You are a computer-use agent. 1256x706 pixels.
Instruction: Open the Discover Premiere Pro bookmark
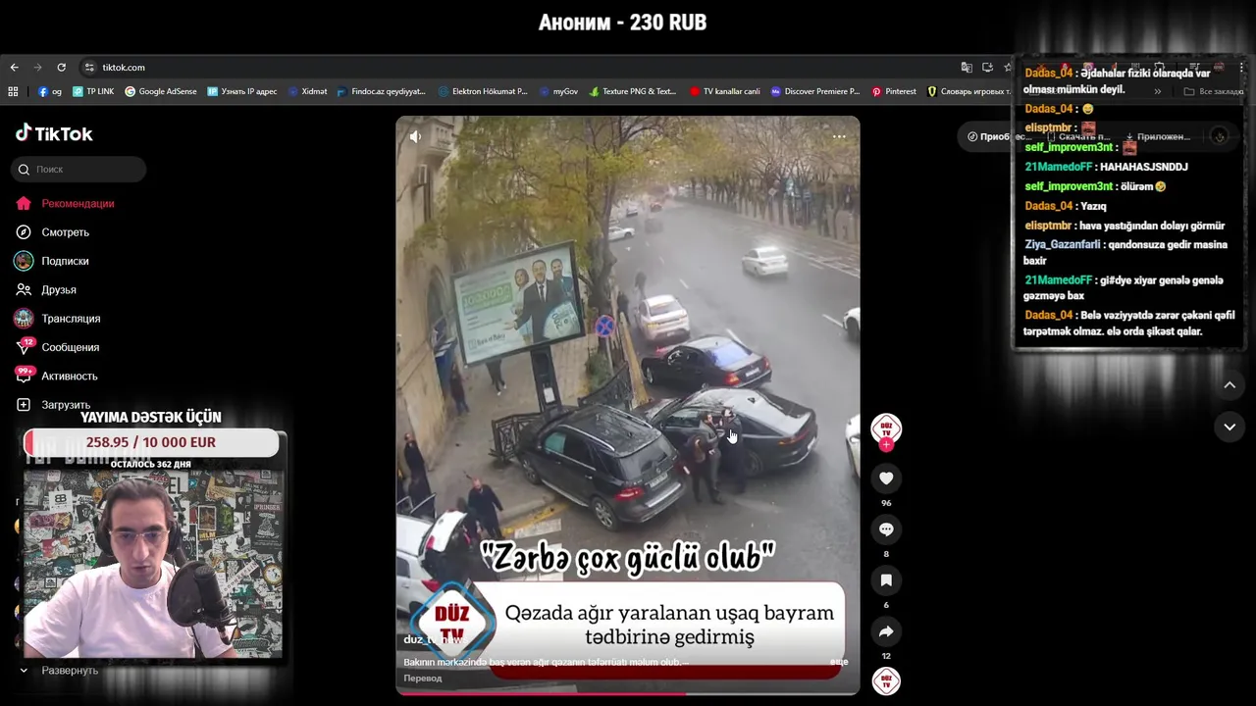[815, 91]
